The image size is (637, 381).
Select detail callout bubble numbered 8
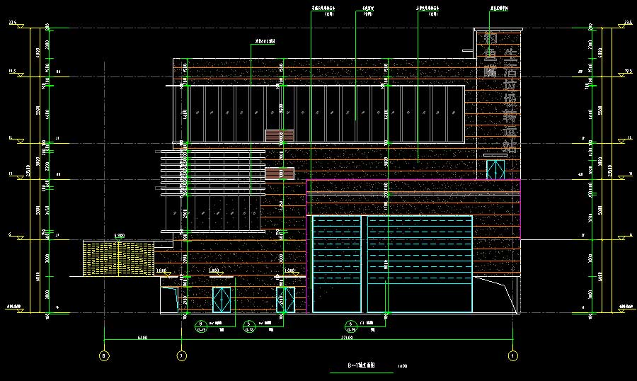click(200, 326)
